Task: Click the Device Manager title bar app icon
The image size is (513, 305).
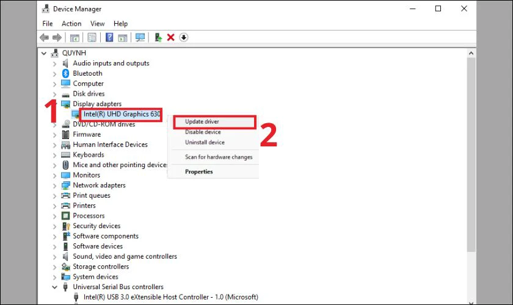Action: point(45,9)
